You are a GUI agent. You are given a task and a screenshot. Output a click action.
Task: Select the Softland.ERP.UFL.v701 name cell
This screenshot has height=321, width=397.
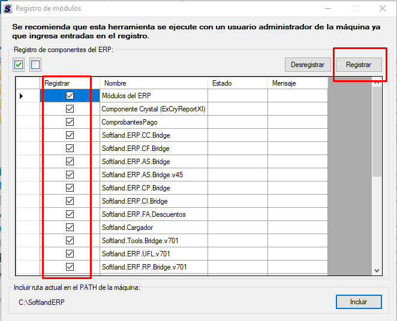click(x=154, y=253)
